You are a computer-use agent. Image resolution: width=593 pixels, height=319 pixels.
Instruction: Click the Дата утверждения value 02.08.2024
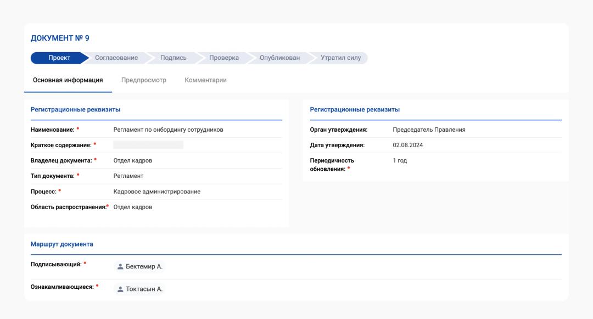click(x=407, y=145)
